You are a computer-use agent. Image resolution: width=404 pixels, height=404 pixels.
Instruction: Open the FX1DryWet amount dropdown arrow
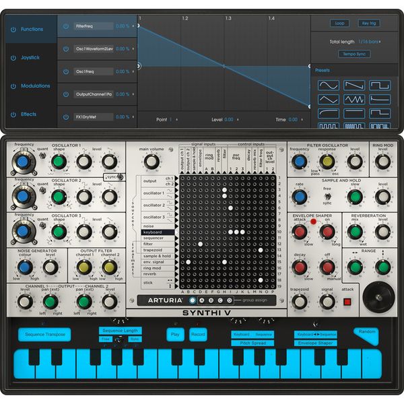(x=133, y=116)
